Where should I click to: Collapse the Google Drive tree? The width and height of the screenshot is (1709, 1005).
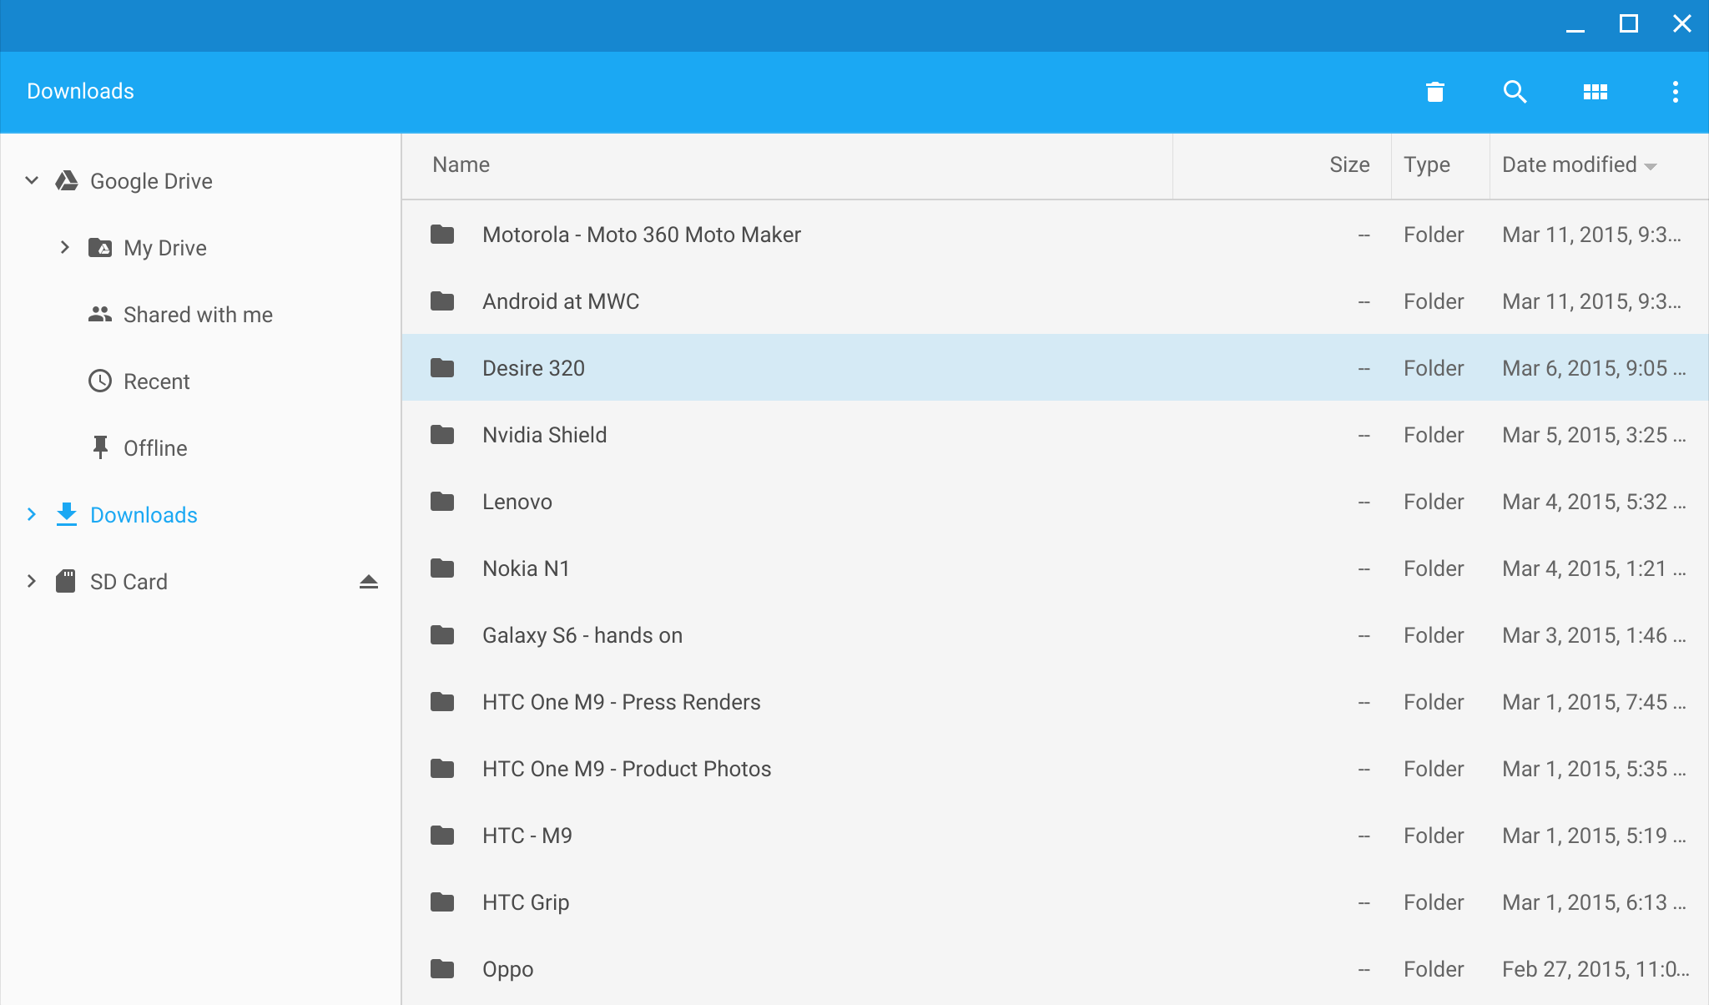pos(32,180)
